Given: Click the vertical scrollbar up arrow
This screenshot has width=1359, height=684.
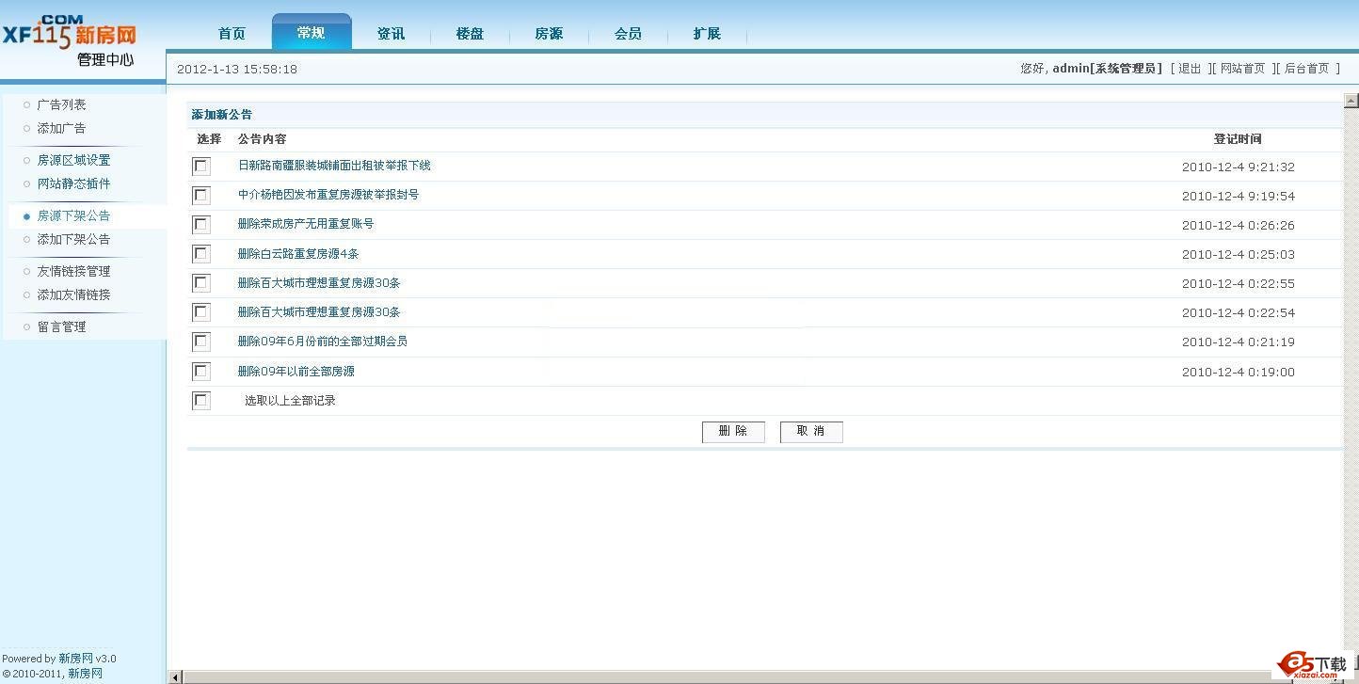Looking at the screenshot, I should (x=1351, y=101).
